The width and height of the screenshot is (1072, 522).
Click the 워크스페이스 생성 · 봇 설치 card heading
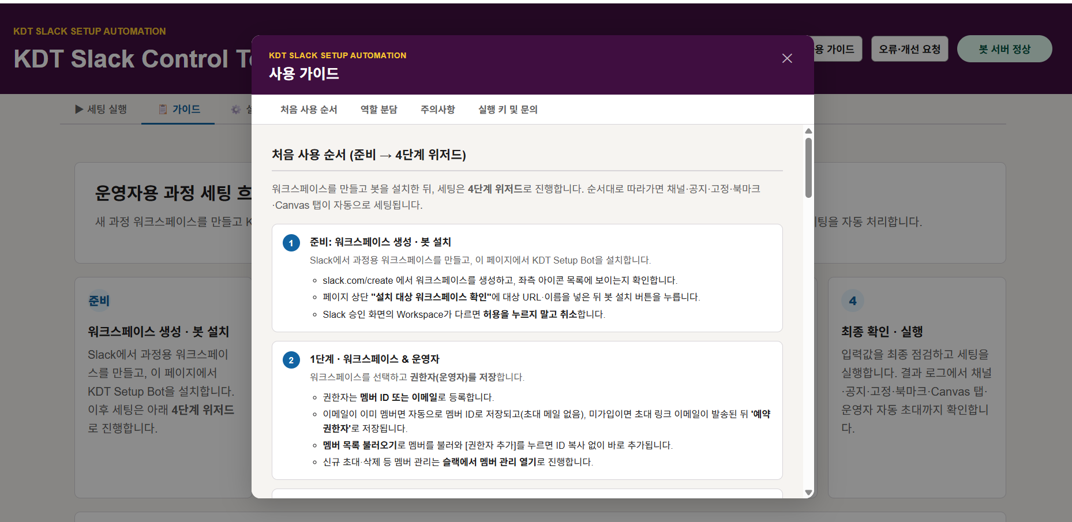(x=158, y=332)
